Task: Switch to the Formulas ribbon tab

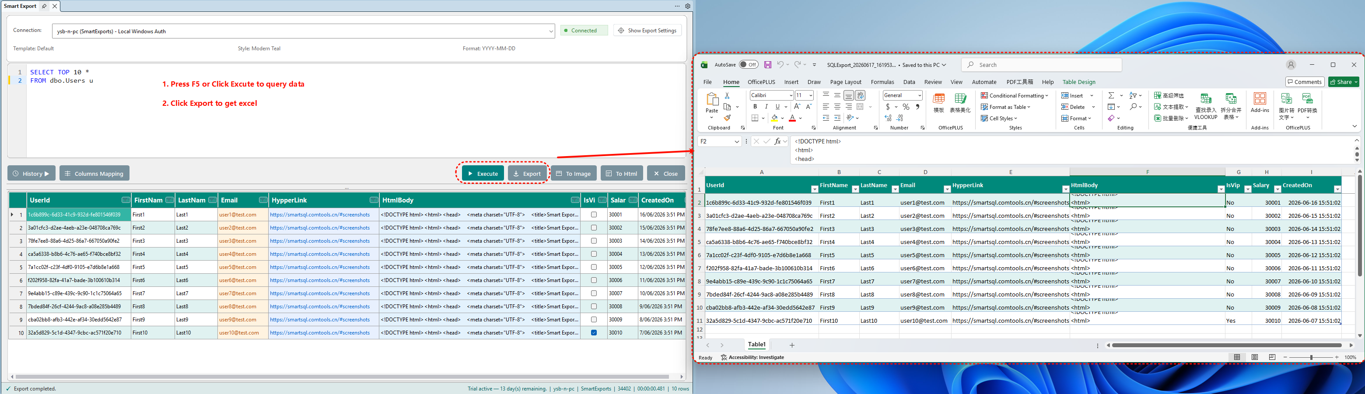Action: (x=882, y=82)
